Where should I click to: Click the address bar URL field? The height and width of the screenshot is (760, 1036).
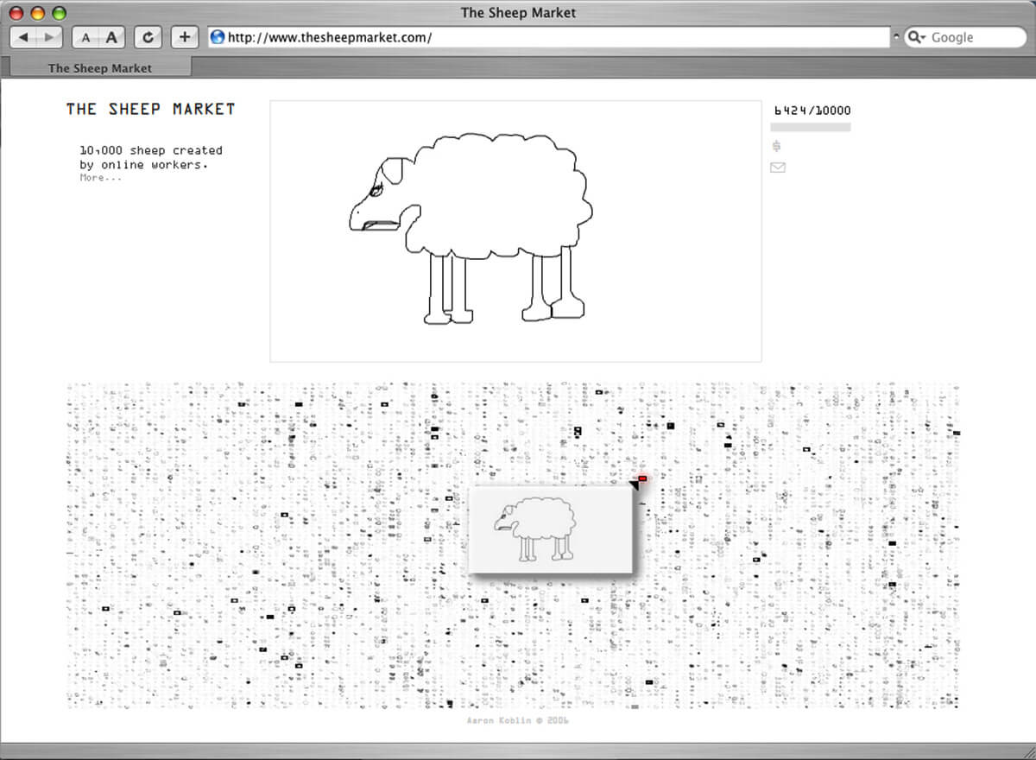click(x=553, y=37)
